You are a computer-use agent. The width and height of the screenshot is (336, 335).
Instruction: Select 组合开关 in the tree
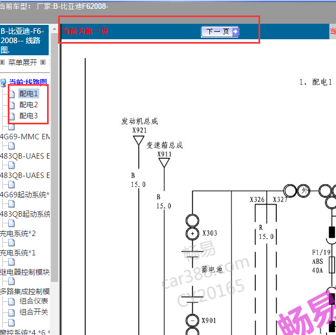(x=34, y=312)
